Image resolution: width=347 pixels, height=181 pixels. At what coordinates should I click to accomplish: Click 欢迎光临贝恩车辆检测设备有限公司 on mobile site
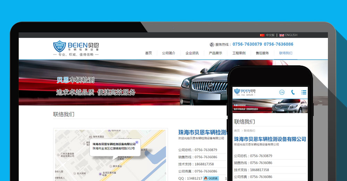pos(256,145)
